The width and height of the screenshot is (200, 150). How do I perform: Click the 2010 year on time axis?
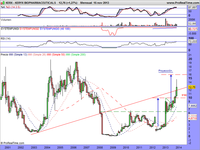click(x=126, y=147)
